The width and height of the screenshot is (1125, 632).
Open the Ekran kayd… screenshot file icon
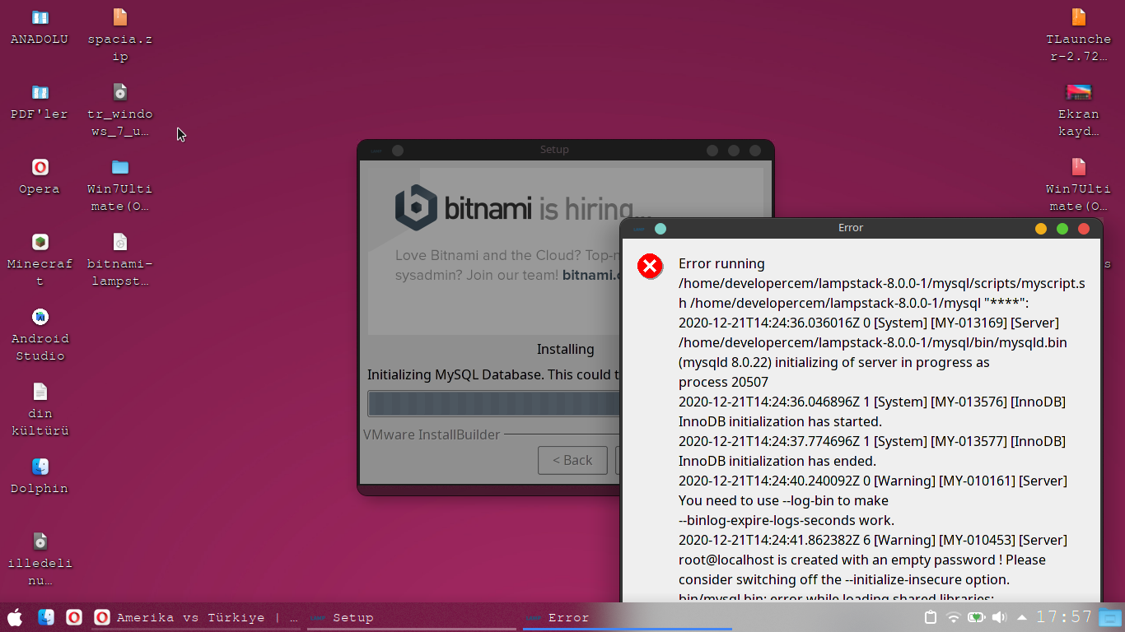pyautogui.click(x=1078, y=92)
